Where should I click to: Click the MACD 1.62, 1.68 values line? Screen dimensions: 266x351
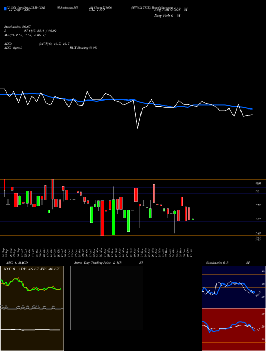pyautogui.click(x=25, y=35)
